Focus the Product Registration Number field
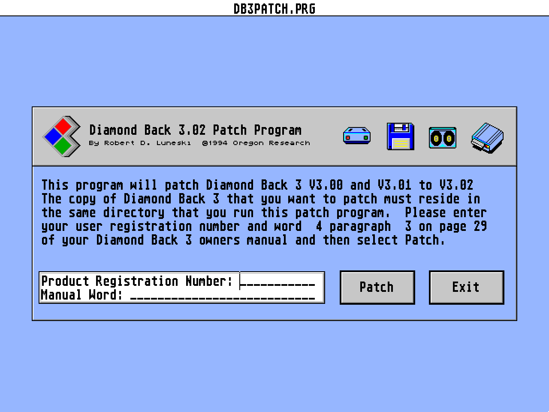549x412 pixels. click(x=278, y=281)
